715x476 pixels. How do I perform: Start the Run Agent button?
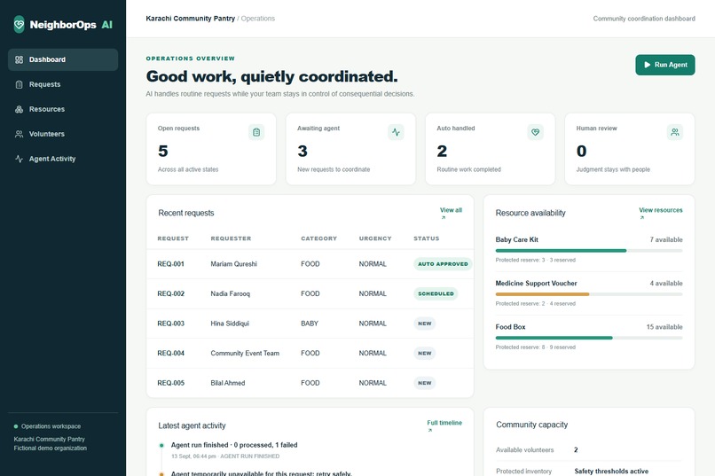pos(665,65)
